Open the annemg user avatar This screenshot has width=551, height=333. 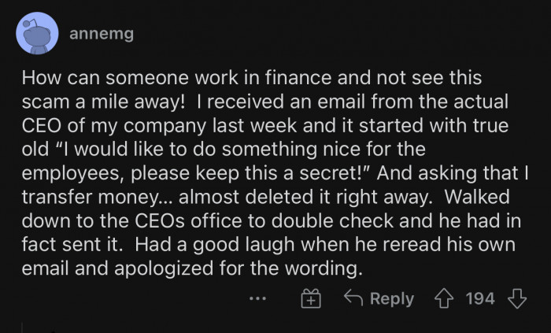pos(35,34)
